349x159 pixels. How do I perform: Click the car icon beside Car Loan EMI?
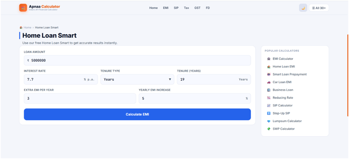(269, 82)
